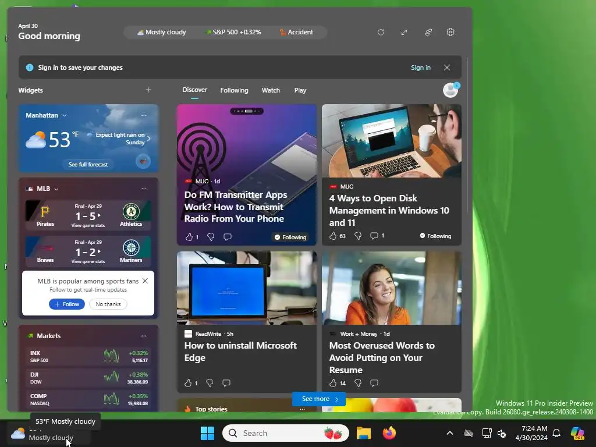This screenshot has height=447, width=596.
Task: Toggle Following on the FM Transmitter article
Action: (290, 237)
